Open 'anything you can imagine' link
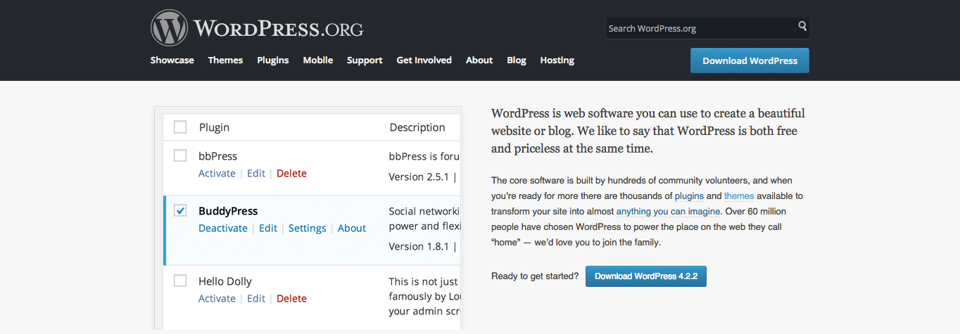The image size is (960, 334). (668, 212)
